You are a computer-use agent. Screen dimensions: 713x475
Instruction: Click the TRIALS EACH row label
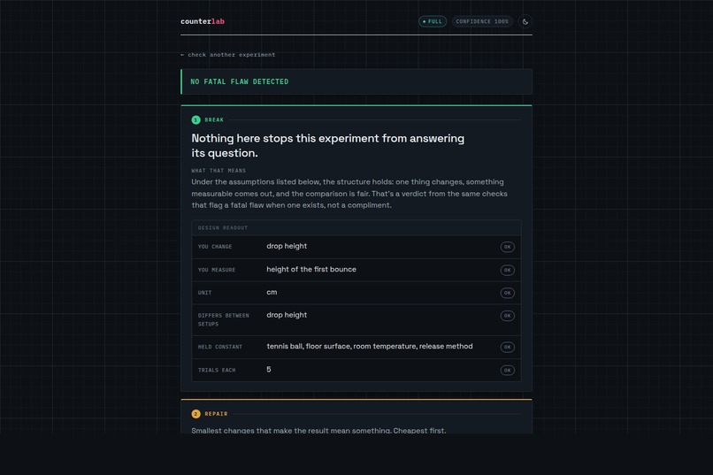[x=217, y=370]
